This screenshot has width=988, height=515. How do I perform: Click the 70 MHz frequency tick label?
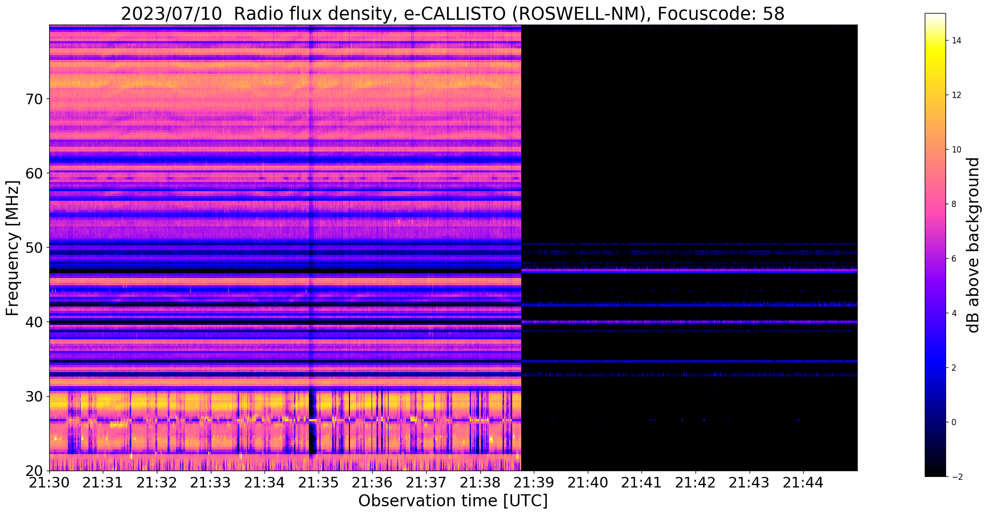tap(33, 99)
